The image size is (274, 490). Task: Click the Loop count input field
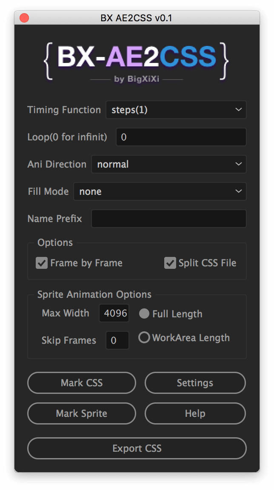pyautogui.click(x=181, y=137)
